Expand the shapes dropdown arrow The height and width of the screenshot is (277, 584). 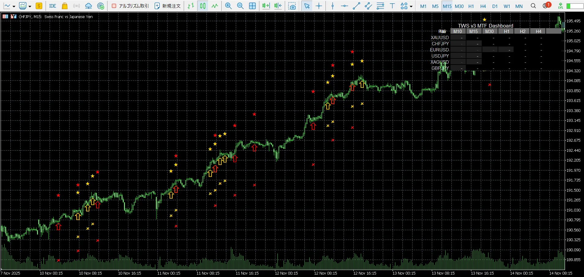(x=411, y=6)
